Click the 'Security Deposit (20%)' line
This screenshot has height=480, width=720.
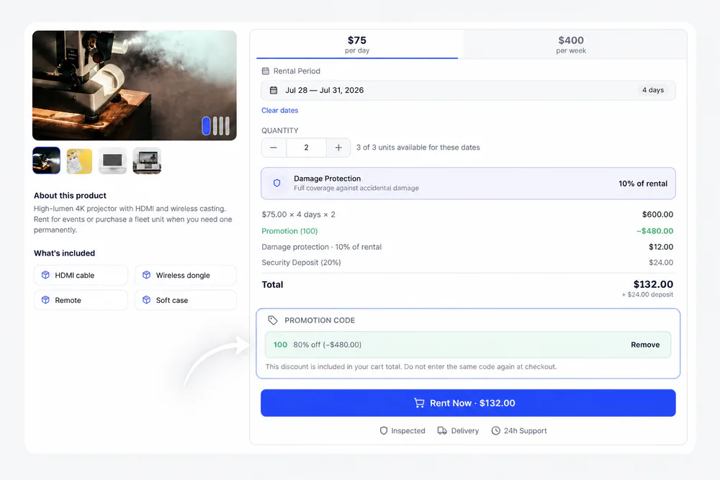tap(301, 263)
